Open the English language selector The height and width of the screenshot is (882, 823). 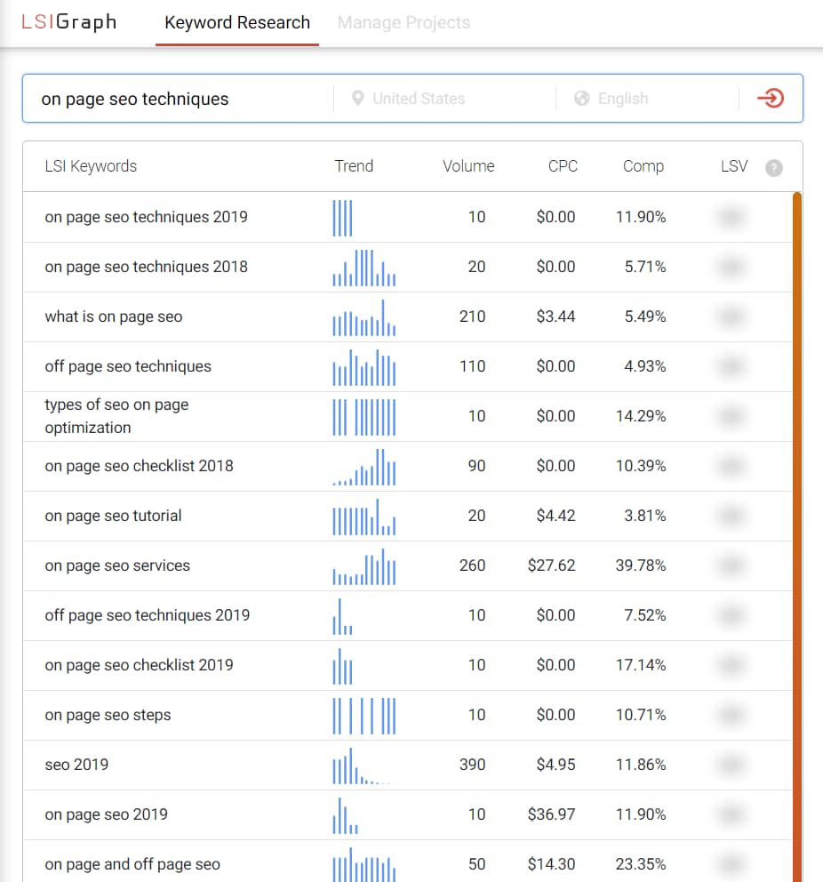(622, 98)
